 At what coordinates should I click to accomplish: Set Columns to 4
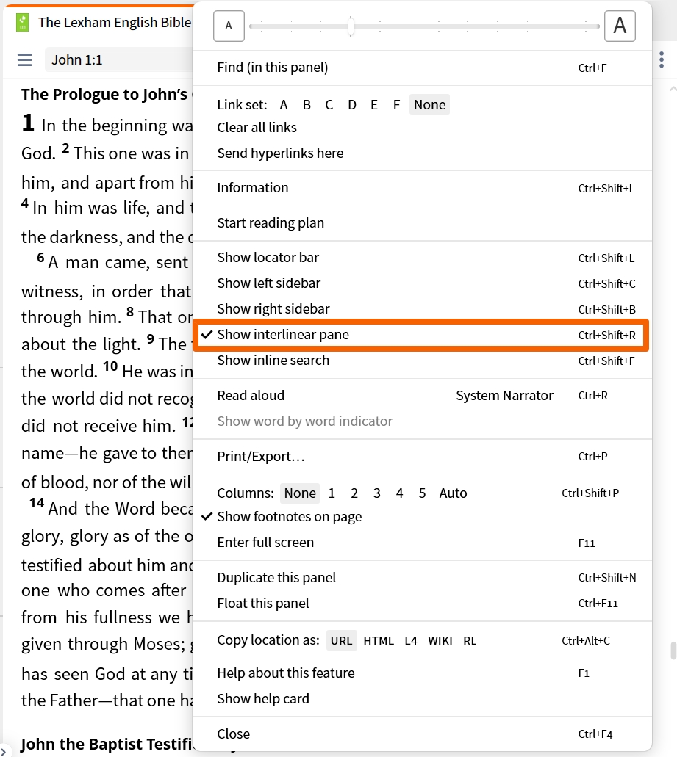point(400,493)
